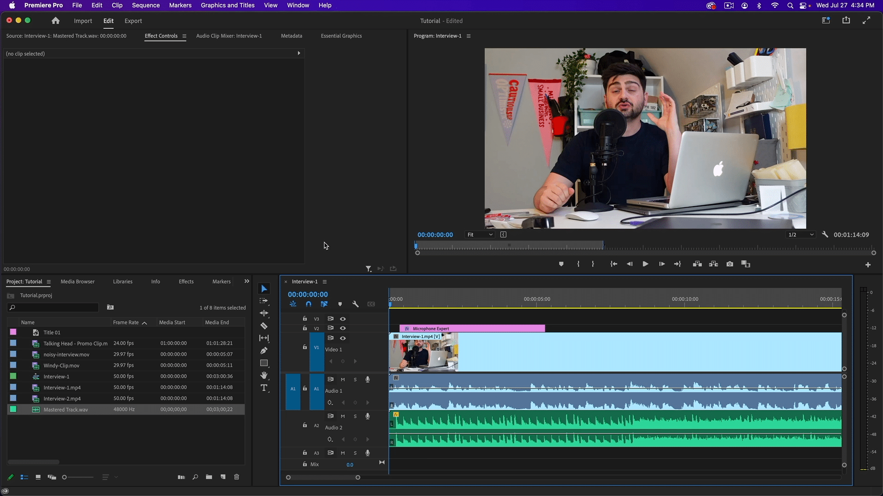The width and height of the screenshot is (883, 496).
Task: Switch Project panel to icon view
Action: coord(38,477)
